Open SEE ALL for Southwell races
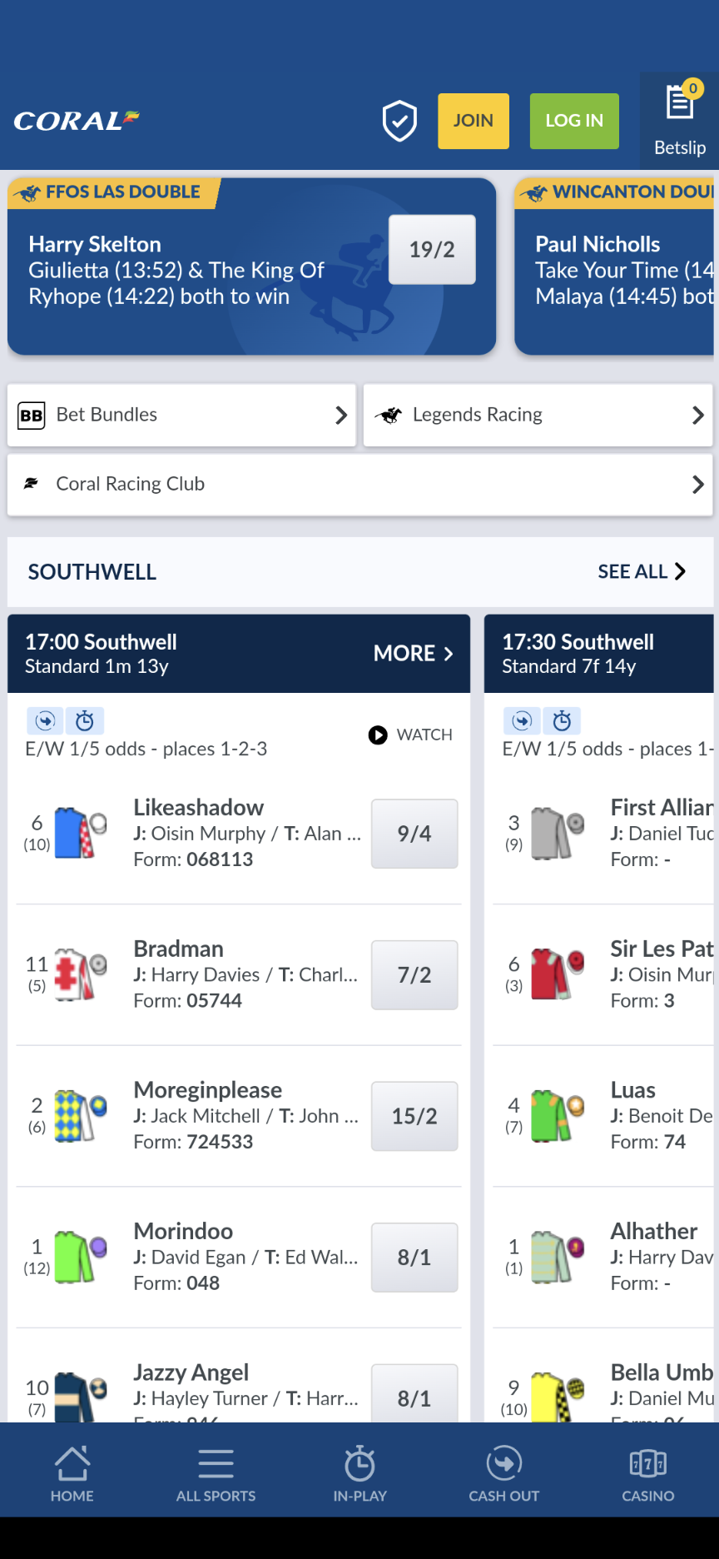Viewport: 719px width, 1559px height. [x=641, y=571]
